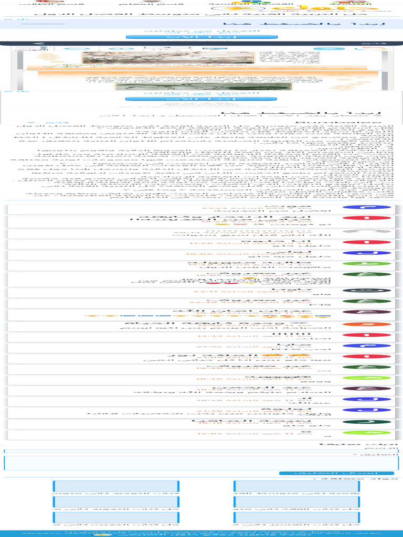Open the first page image in the document viewer
Image resolution: width=403 pixels, height=537 pixels.
tap(168, 58)
